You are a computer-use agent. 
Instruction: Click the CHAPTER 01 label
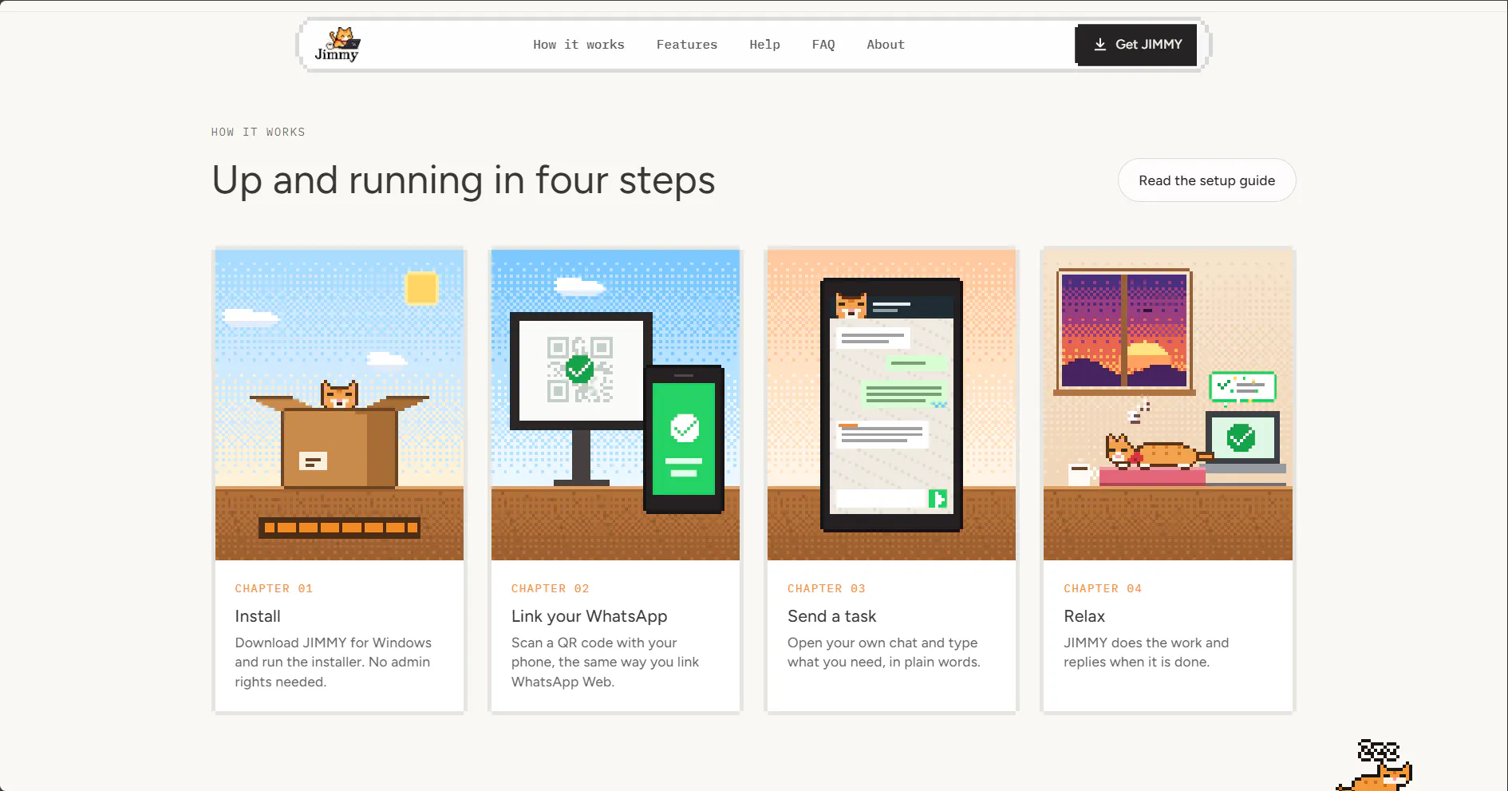pos(274,588)
